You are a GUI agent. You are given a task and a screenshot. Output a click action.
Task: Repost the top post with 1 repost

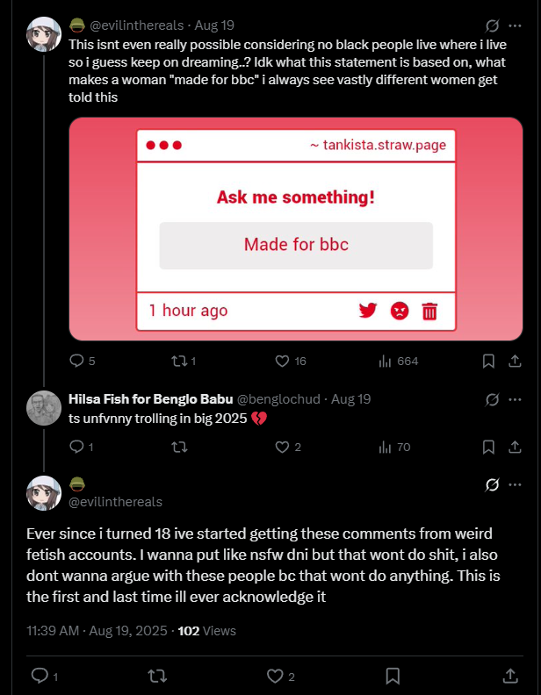[x=177, y=361]
